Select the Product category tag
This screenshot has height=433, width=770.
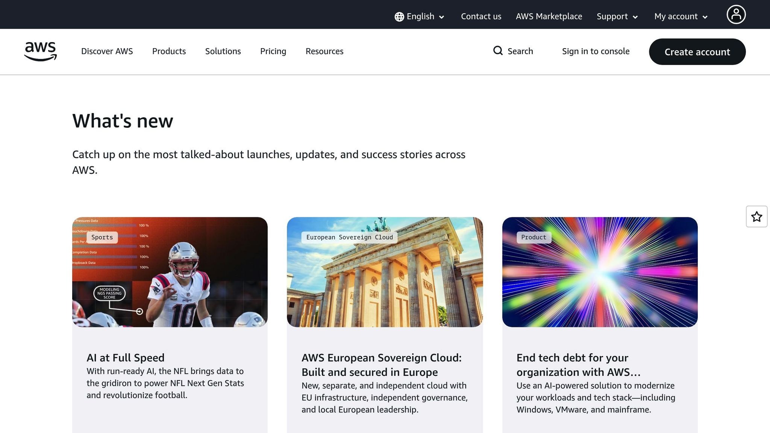[x=533, y=237]
